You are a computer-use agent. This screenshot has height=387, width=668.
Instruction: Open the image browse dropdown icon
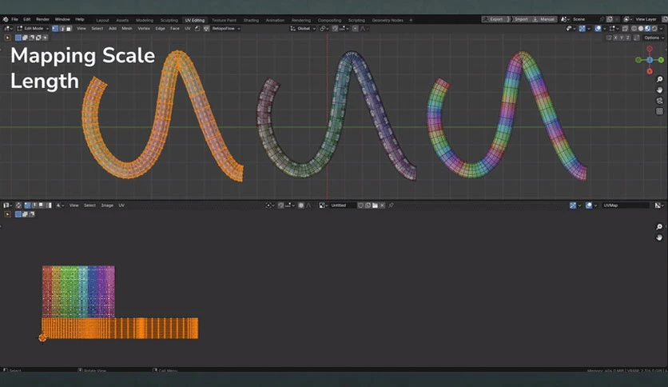click(x=322, y=205)
